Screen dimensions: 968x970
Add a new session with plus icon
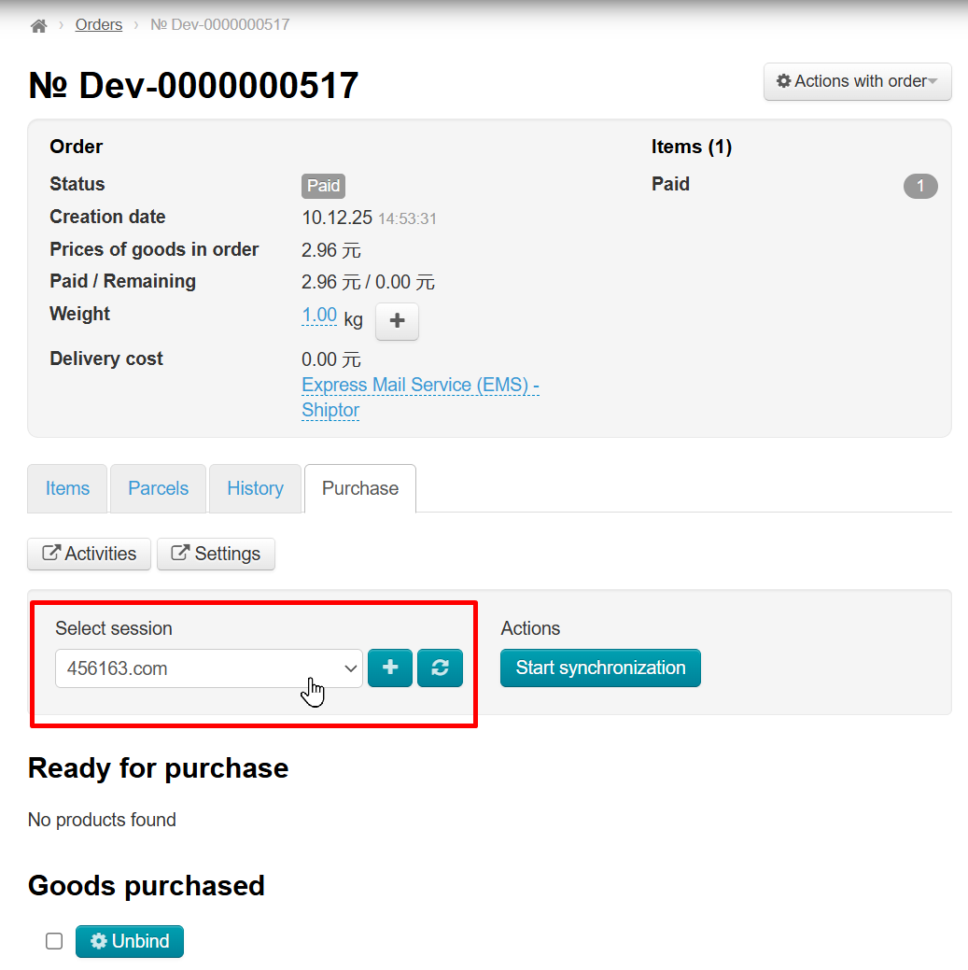[x=390, y=668]
